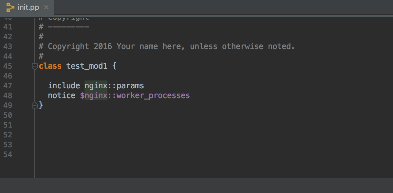Click the Puppet file icon on init.pp tab
Image resolution: width=393 pixels, height=193 pixels.
click(10, 7)
